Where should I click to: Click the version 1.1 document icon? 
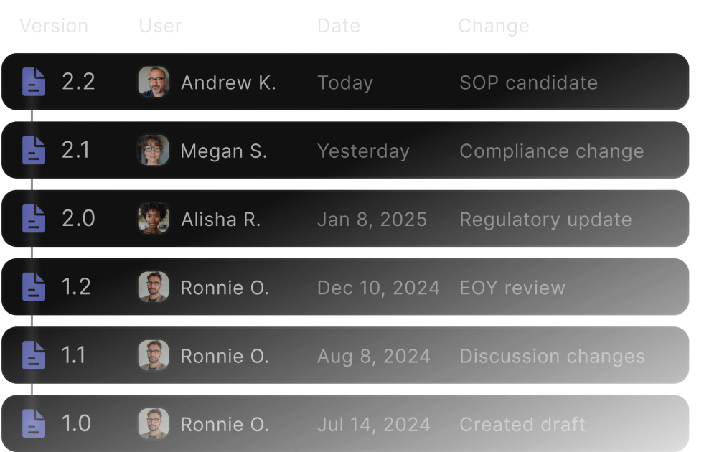click(34, 356)
